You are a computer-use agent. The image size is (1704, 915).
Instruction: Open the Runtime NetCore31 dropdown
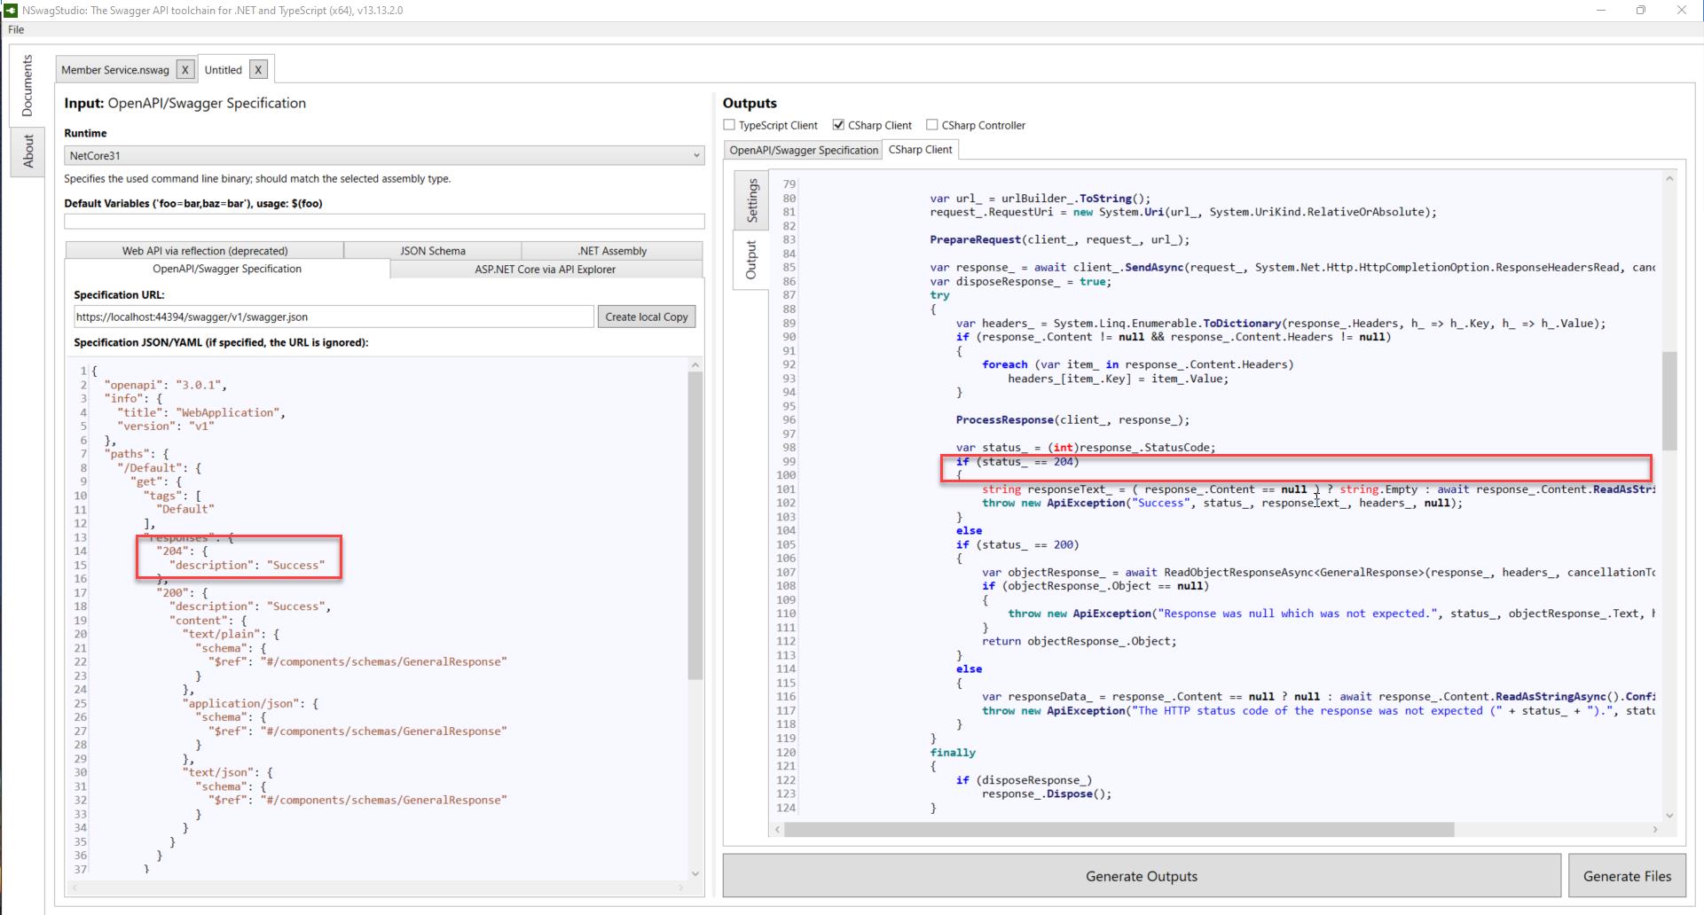[x=384, y=155]
